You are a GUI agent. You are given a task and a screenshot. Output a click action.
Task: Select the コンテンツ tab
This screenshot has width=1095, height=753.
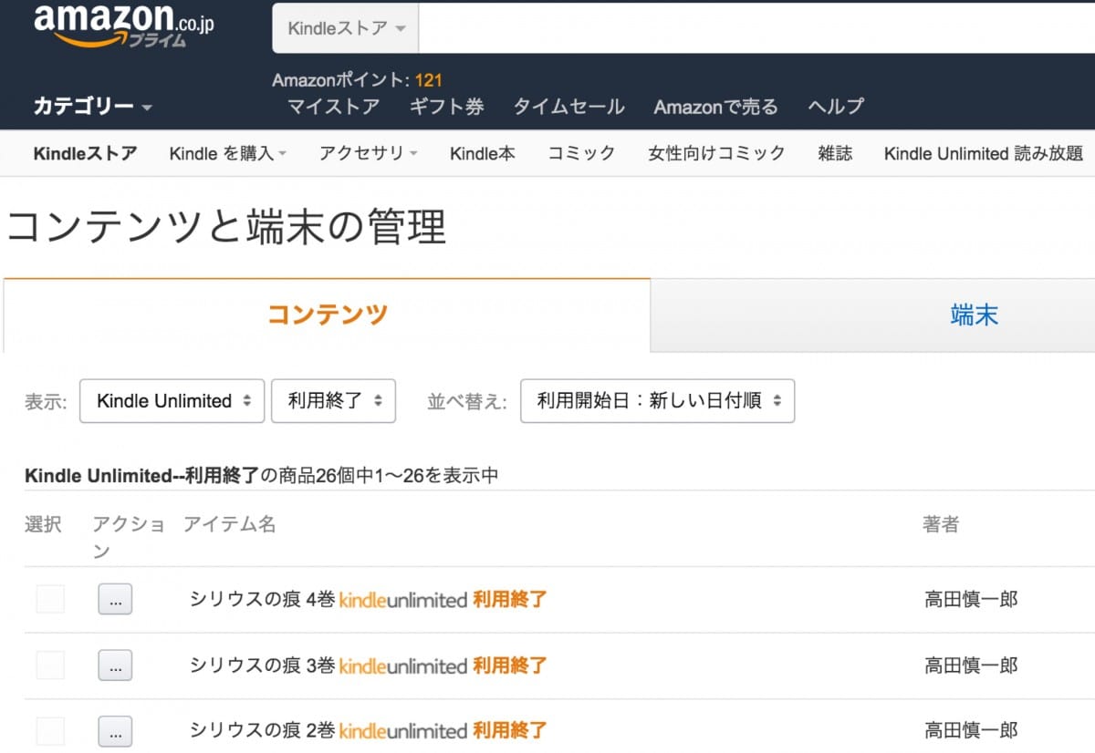pyautogui.click(x=327, y=315)
